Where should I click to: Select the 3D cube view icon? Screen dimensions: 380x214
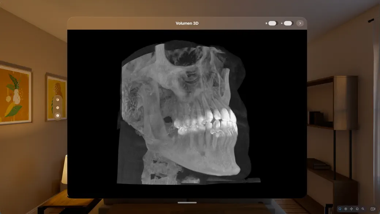click(x=58, y=99)
